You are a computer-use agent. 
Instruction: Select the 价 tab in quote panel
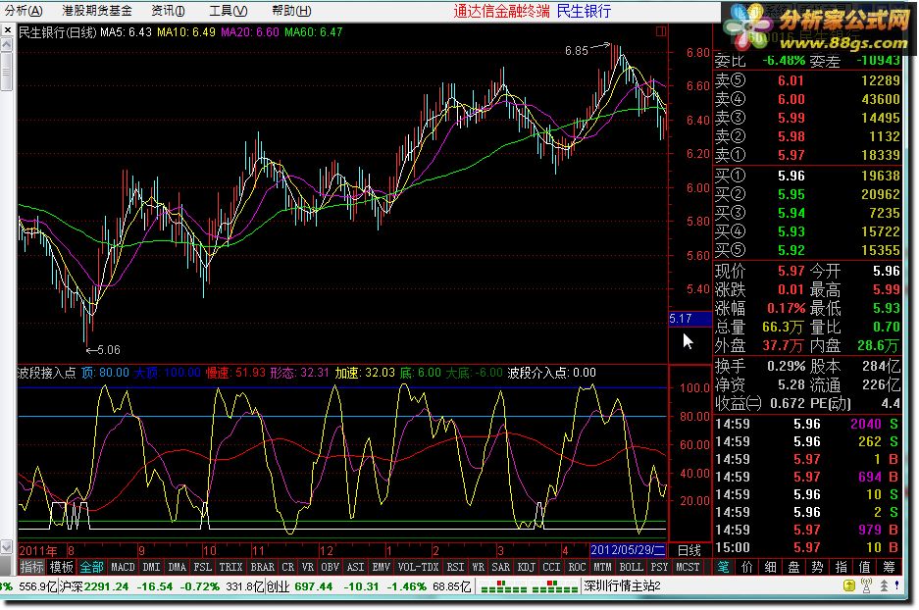tap(746, 567)
